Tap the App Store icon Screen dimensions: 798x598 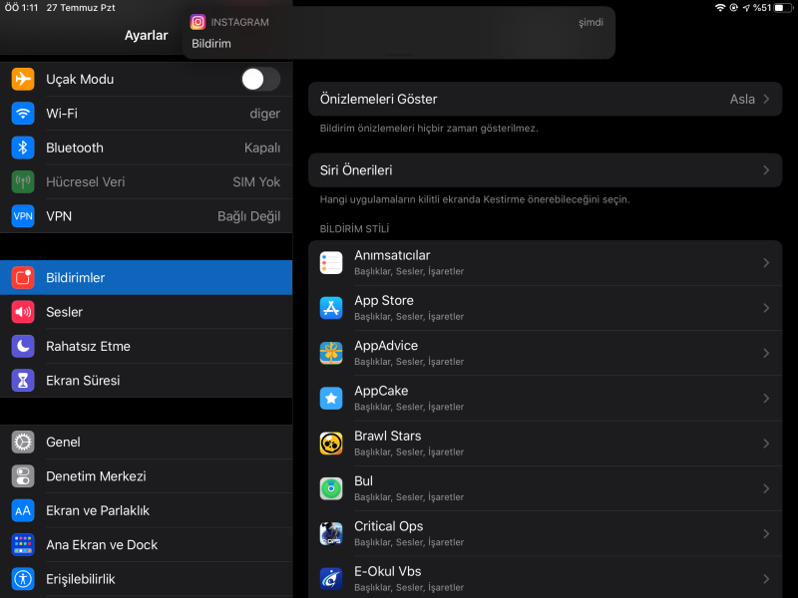[x=331, y=308]
